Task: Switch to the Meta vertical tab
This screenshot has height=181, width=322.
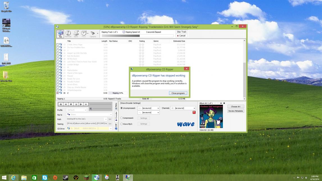Action: coord(116,106)
